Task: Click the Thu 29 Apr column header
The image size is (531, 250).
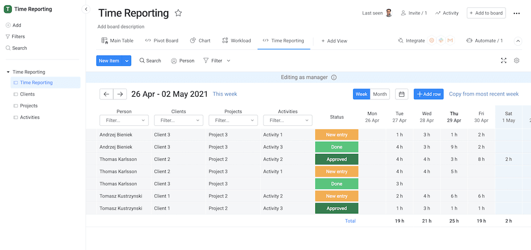Action: click(454, 117)
